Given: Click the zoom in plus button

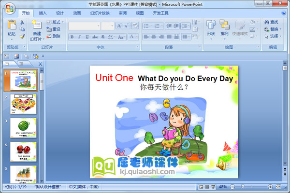Looking at the screenshot, I should (270, 187).
